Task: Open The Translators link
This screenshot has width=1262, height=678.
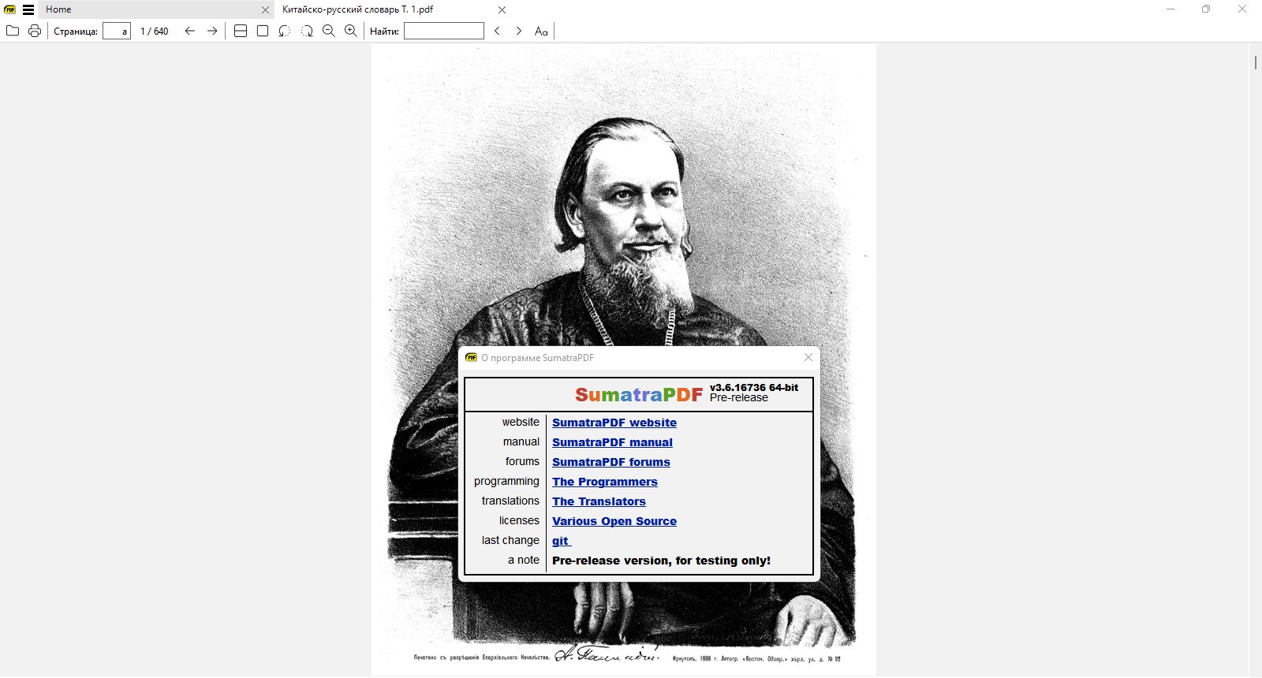Action: (x=599, y=501)
